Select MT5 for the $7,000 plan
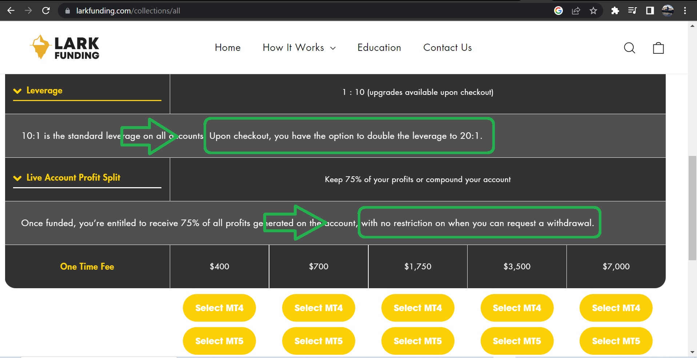The image size is (697, 358). [x=616, y=341]
